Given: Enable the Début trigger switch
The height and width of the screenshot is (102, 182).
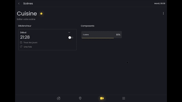Looking at the screenshot, I should click(71, 38).
